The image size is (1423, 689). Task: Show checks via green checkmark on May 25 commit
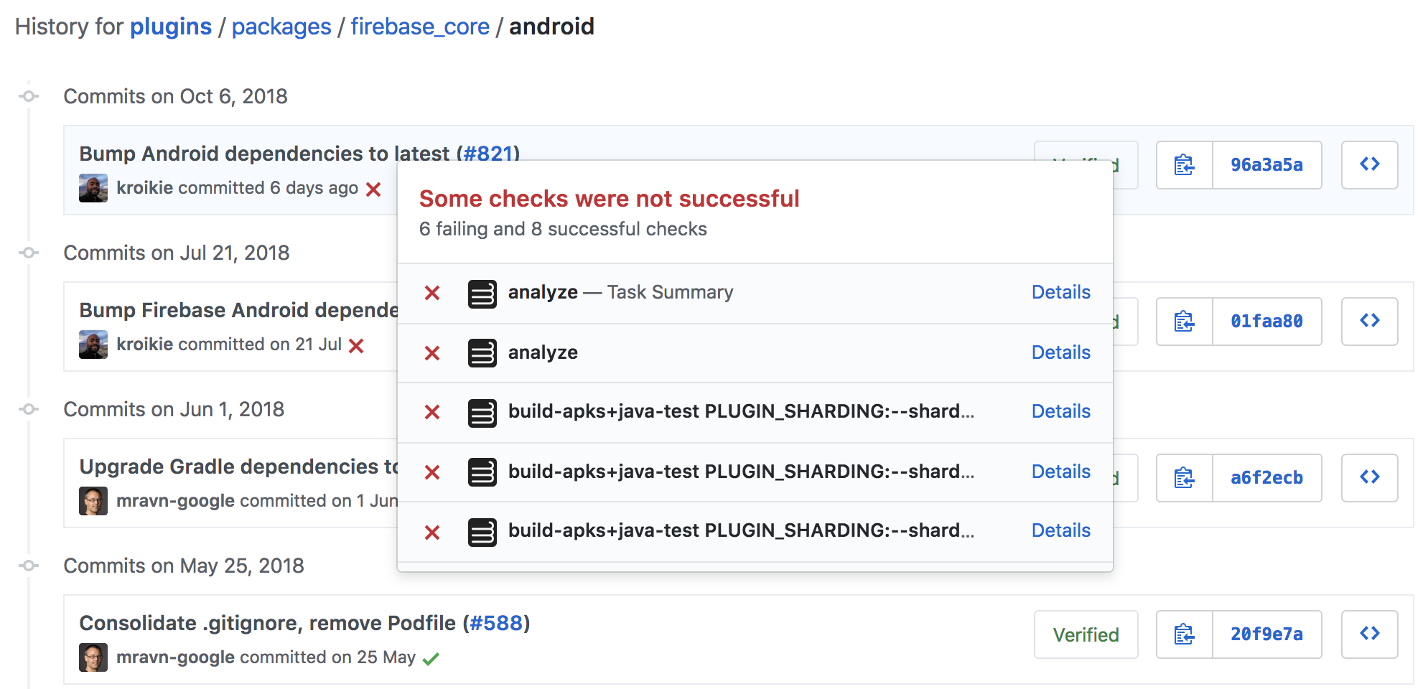coord(431,657)
